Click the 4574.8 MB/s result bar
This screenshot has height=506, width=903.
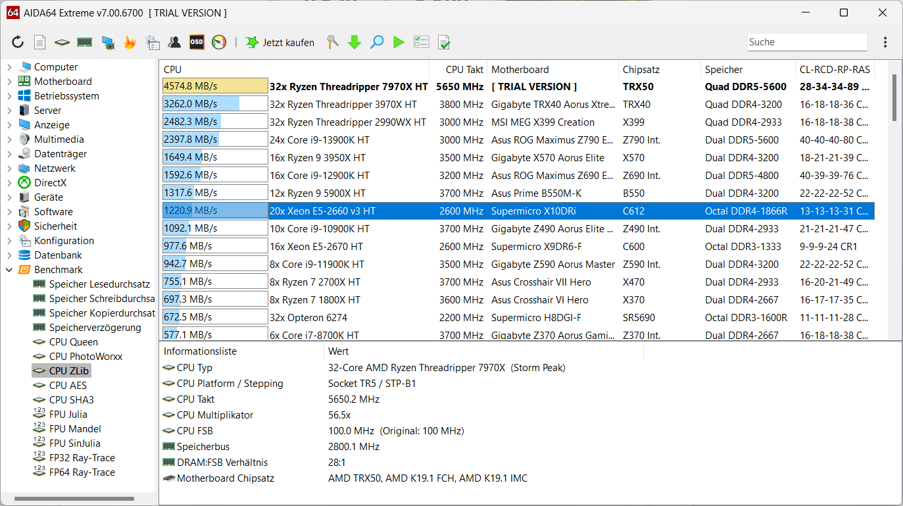point(215,86)
